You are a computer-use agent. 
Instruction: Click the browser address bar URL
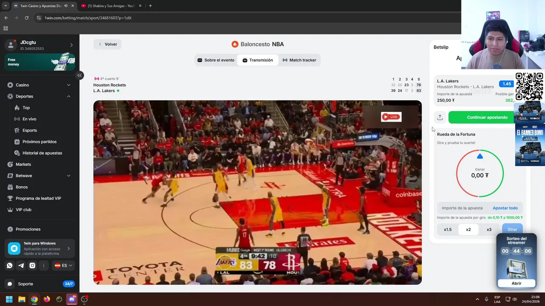[88, 18]
